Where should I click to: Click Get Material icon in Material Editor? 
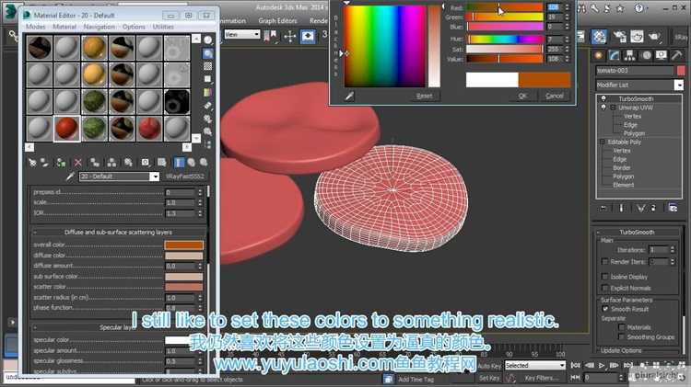pos(32,163)
